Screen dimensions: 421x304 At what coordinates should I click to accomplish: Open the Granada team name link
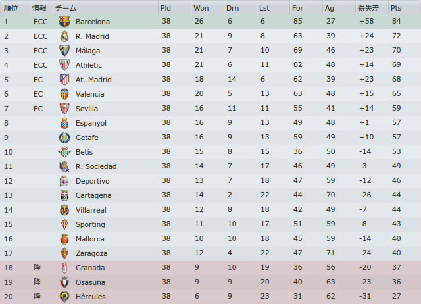pyautogui.click(x=90, y=268)
